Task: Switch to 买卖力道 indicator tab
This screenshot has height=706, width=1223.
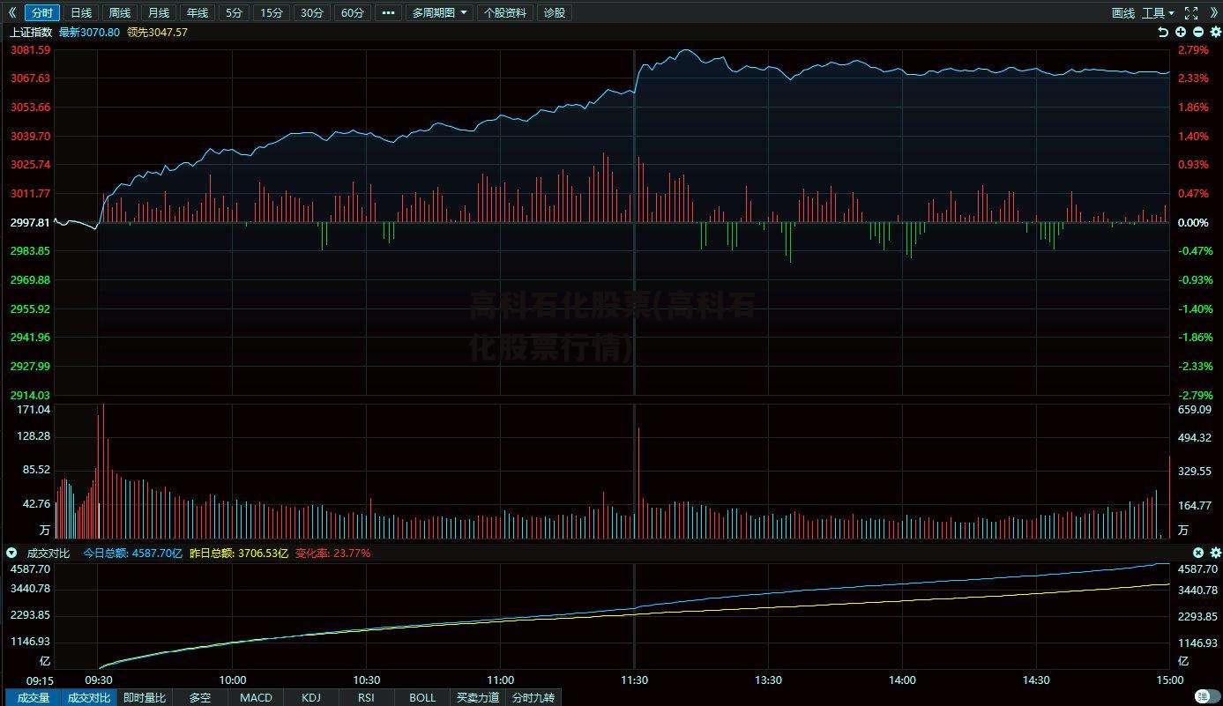Action: point(477,697)
